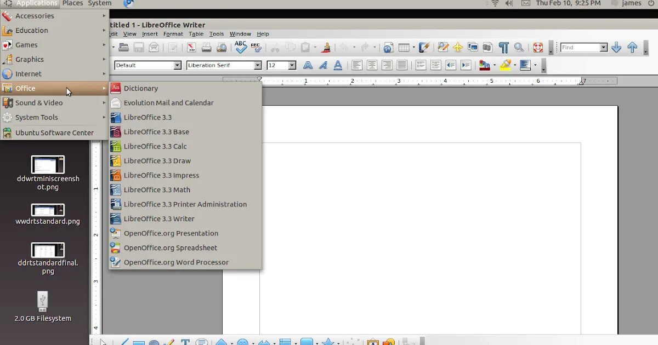
Task: Click the Zoom magnifier icon
Action: [x=519, y=48]
